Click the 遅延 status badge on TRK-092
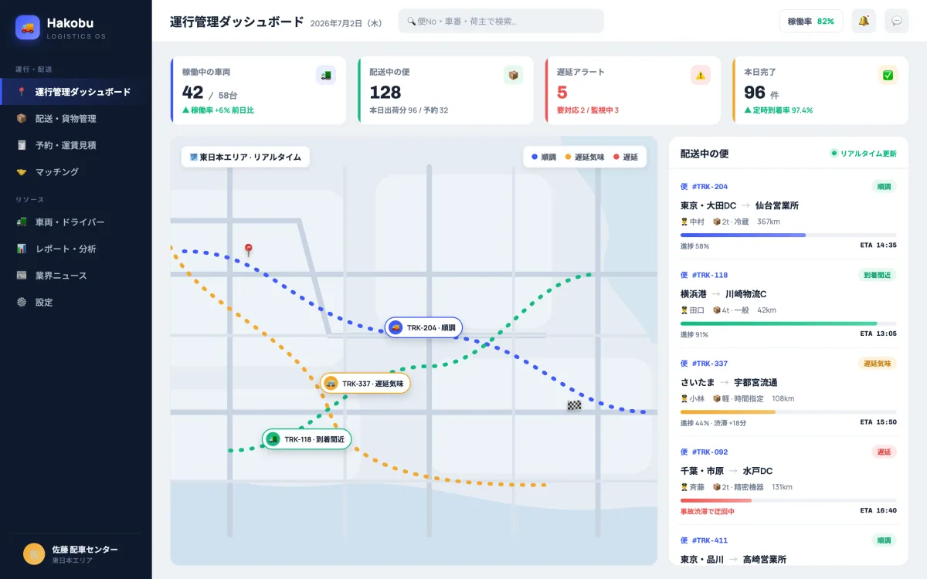 point(884,452)
